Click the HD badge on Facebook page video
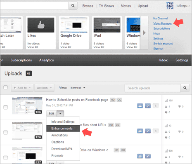This screenshot has width=192, height=164. pos(113,100)
